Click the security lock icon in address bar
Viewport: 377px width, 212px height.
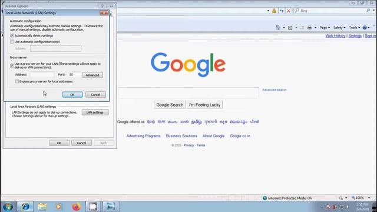point(274,11)
